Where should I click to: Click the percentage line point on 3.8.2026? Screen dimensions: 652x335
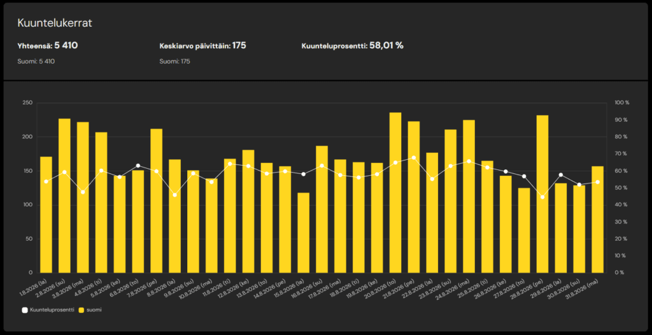(83, 192)
